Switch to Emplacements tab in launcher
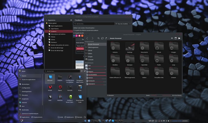Screen dimensions: 208x123 pos(37,117)
